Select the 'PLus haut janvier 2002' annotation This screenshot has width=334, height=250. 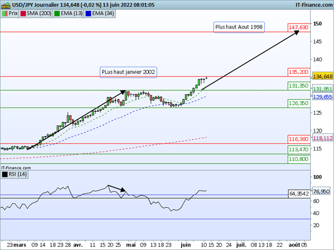pyautogui.click(x=129, y=72)
